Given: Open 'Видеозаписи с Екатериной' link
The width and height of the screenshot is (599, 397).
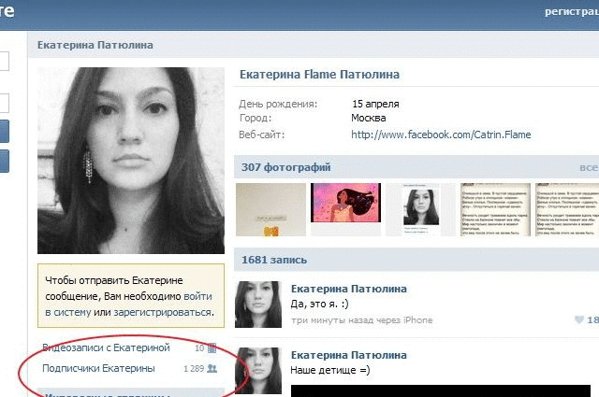Looking at the screenshot, I should point(106,347).
